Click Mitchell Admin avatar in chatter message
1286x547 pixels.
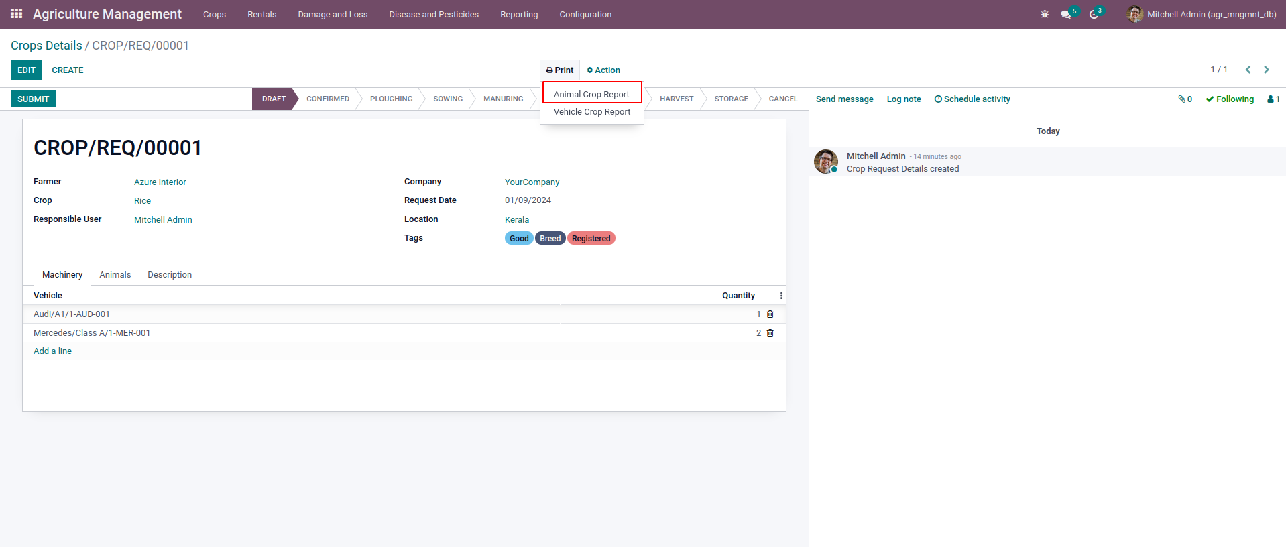tap(826, 162)
